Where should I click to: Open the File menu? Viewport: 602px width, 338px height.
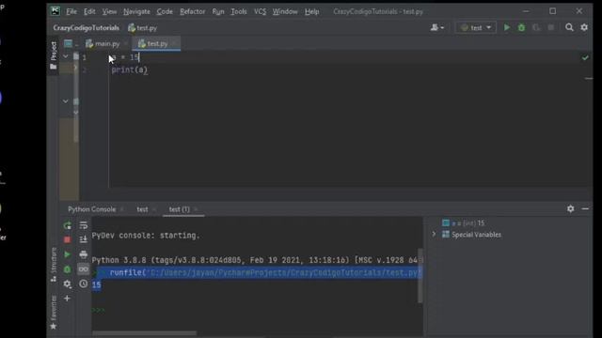[71, 11]
